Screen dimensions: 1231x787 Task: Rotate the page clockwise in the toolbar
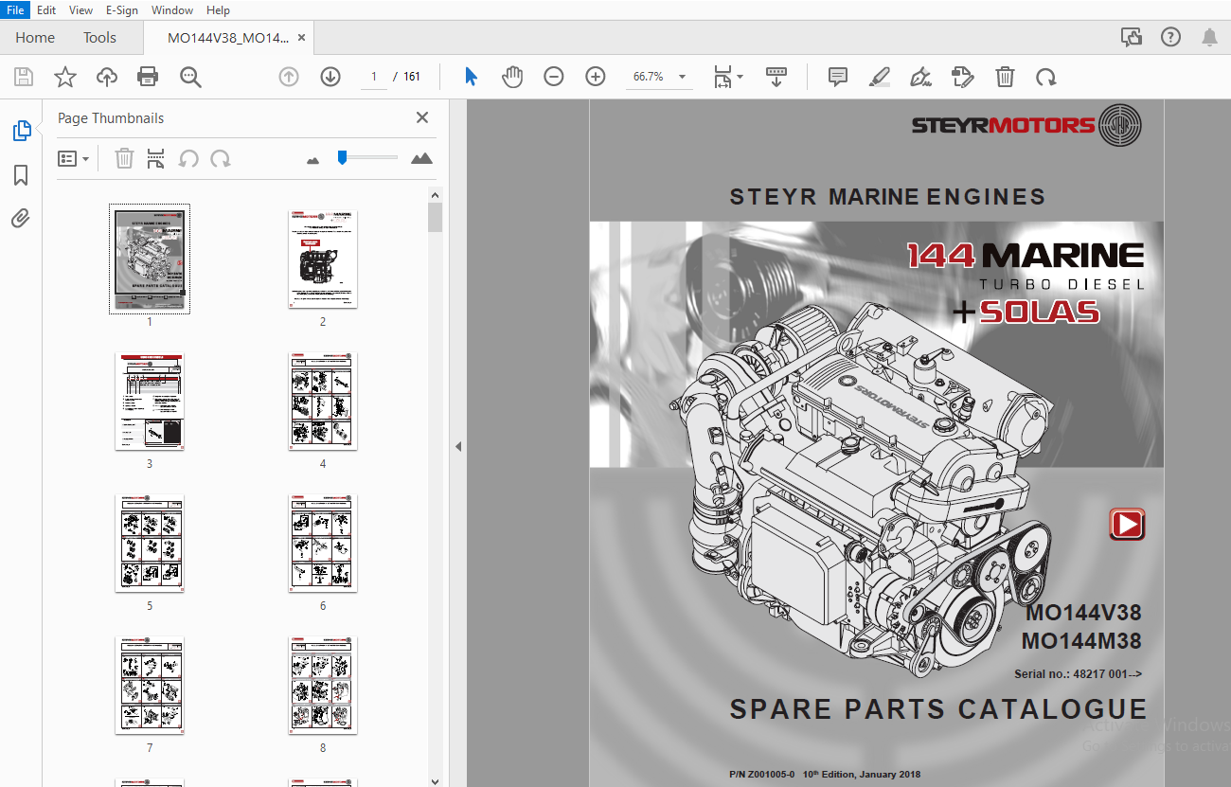coord(1046,77)
